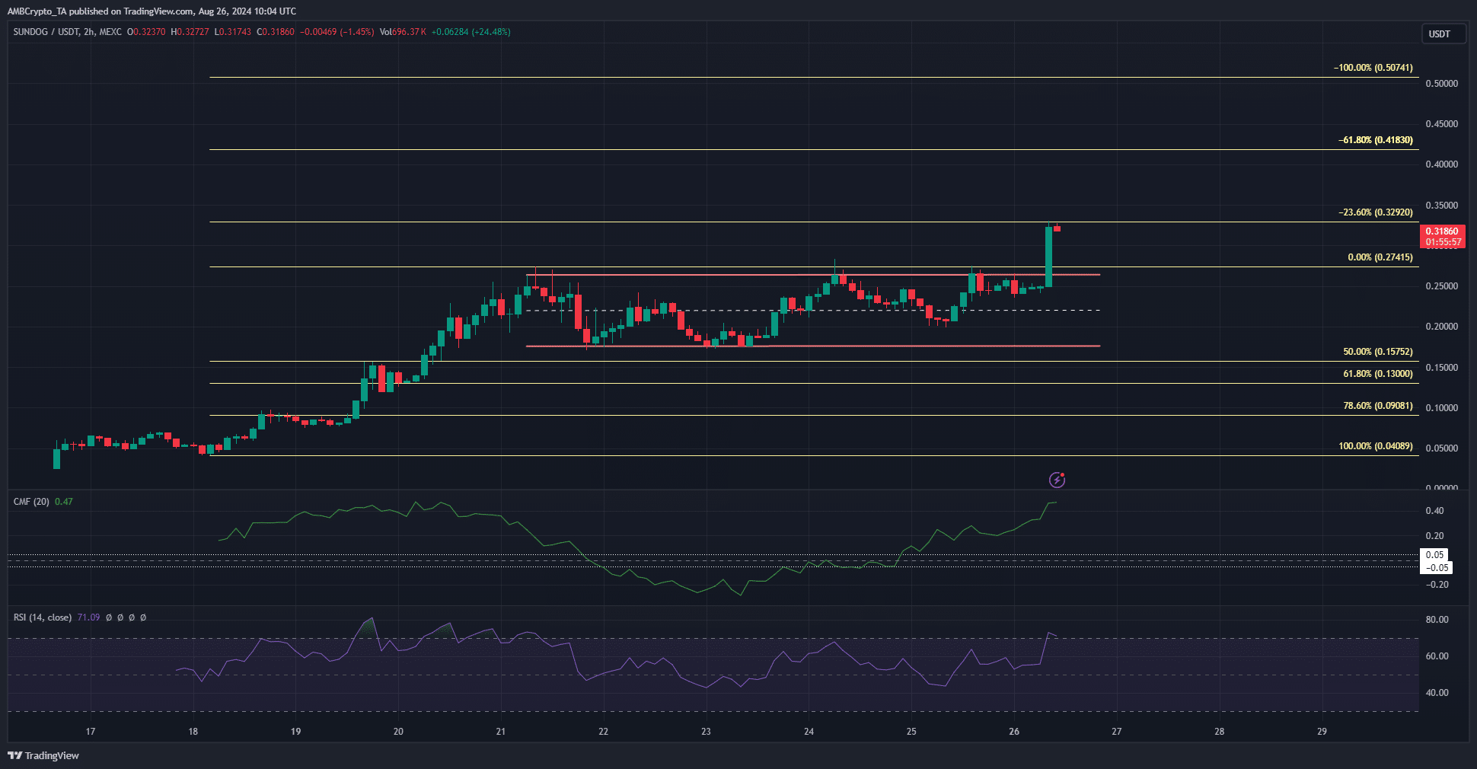The image size is (1477, 769).
Task: Click the AMBCrypto_TA published header text
Action: click(x=152, y=11)
